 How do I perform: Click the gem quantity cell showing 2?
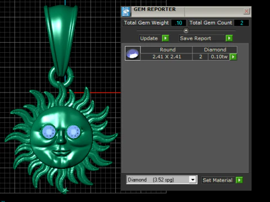coord(200,57)
